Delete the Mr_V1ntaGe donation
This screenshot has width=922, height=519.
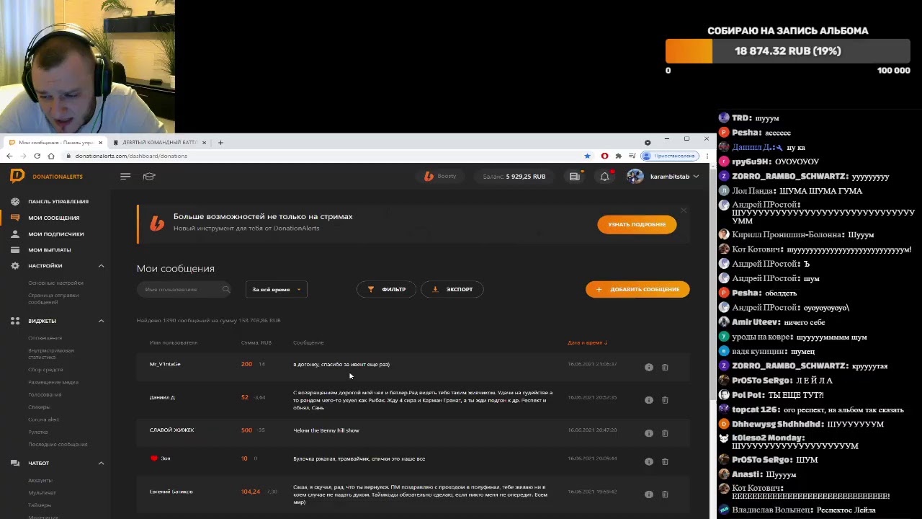665,367
